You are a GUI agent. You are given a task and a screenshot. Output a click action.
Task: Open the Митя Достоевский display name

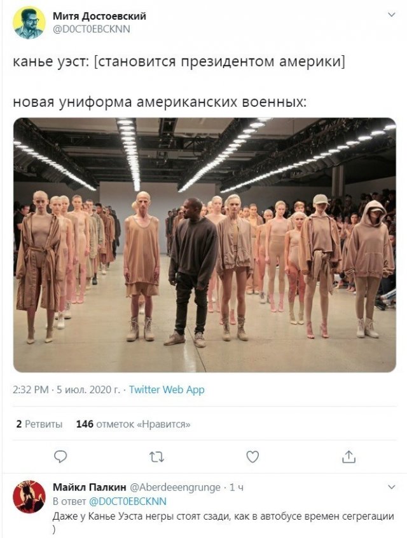coord(99,16)
